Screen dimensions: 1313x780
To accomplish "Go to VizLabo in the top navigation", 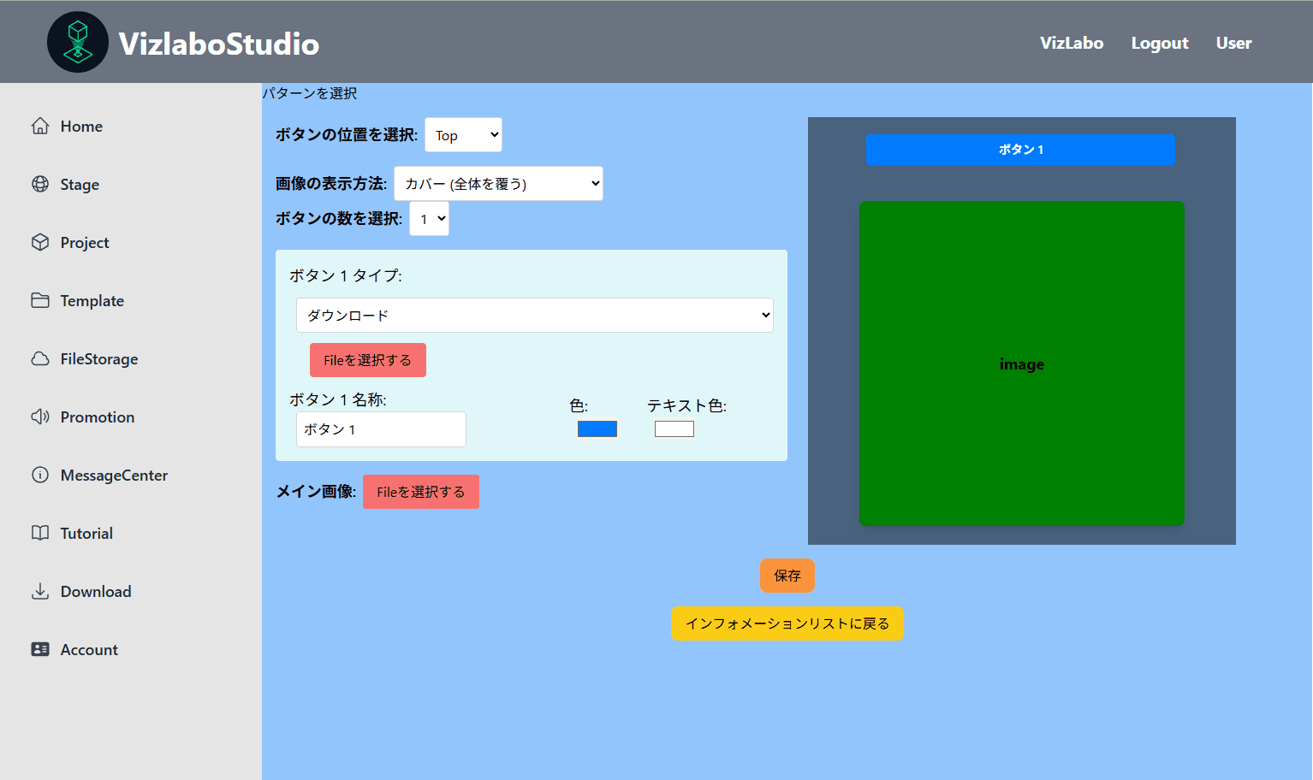I will coord(1071,43).
